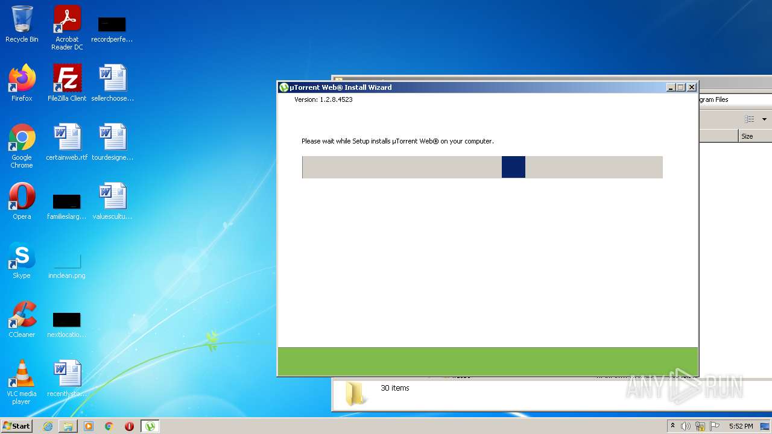Select valuescultu... Word document
772x434 pixels.
tap(112, 201)
